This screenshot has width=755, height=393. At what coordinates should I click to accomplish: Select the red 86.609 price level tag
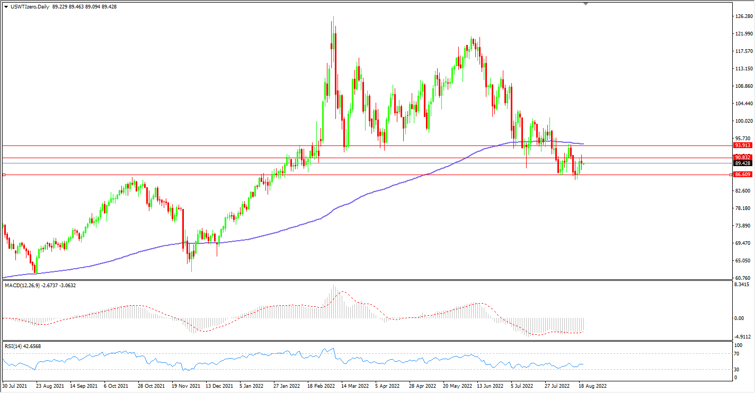(x=743, y=175)
